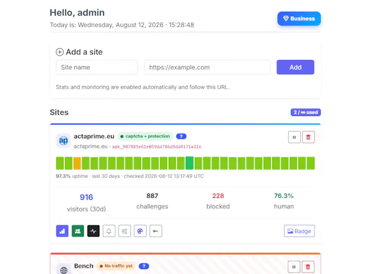
Task: Open the help icon next to captcha + protection
Action: [x=181, y=137]
